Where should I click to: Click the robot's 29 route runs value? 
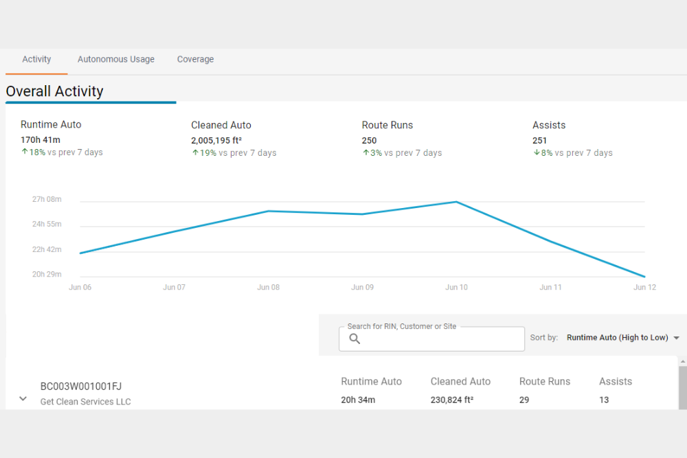pos(524,400)
